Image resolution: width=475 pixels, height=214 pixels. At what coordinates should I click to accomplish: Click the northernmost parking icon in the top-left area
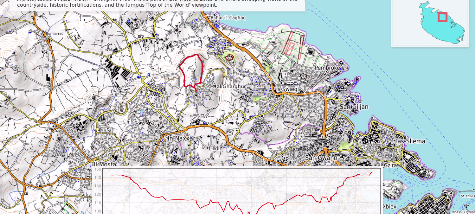pyautogui.click(x=128, y=21)
